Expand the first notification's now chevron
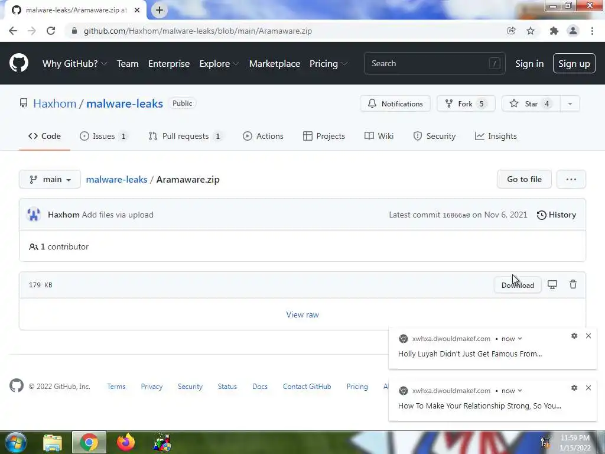The image size is (605, 454). [x=520, y=339]
